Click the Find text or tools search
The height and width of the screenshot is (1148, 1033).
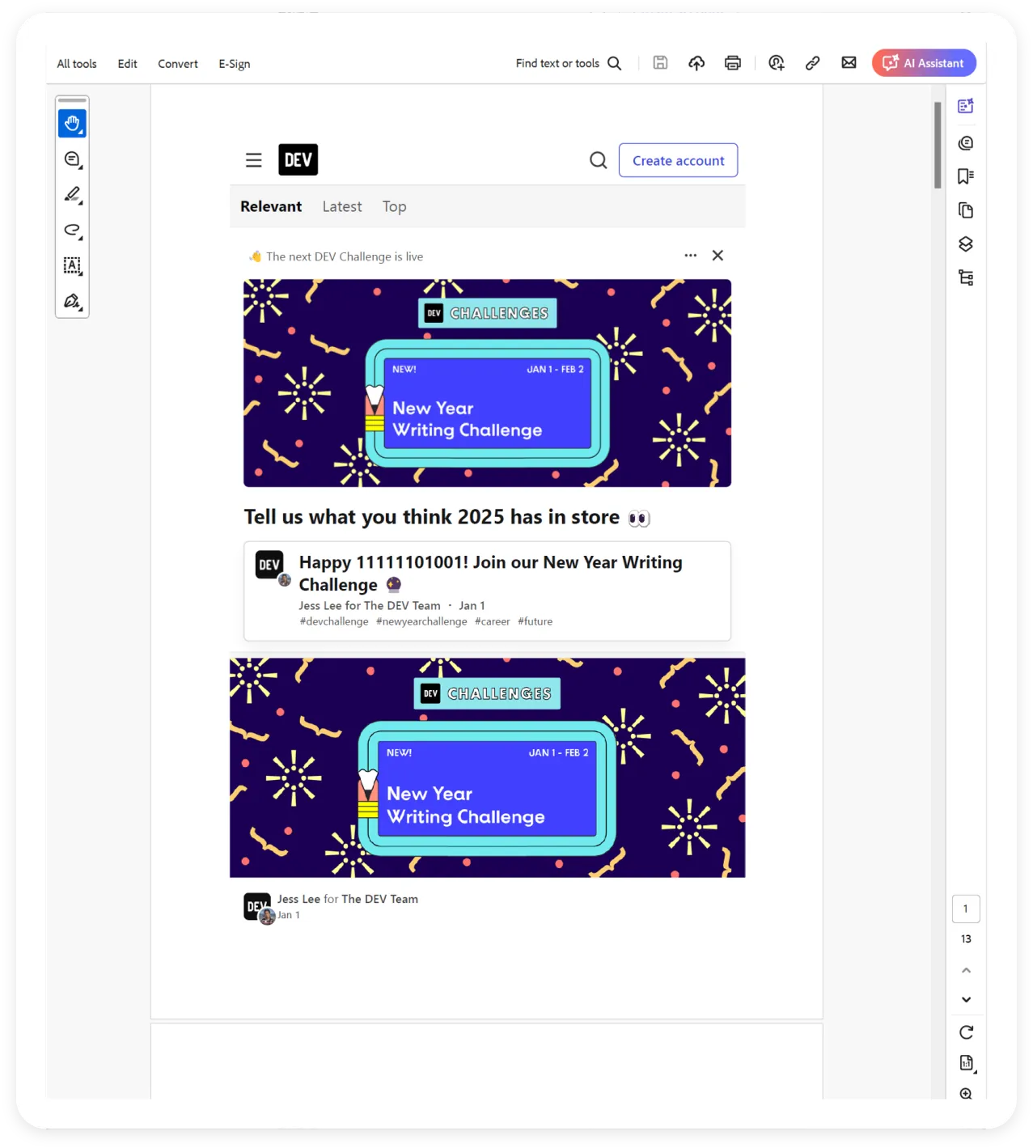(569, 63)
